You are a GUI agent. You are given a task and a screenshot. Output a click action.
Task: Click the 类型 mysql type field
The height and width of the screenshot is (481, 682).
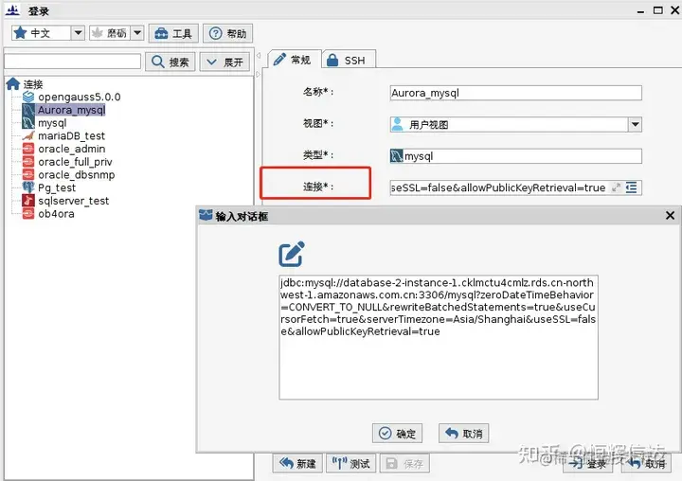coord(515,156)
